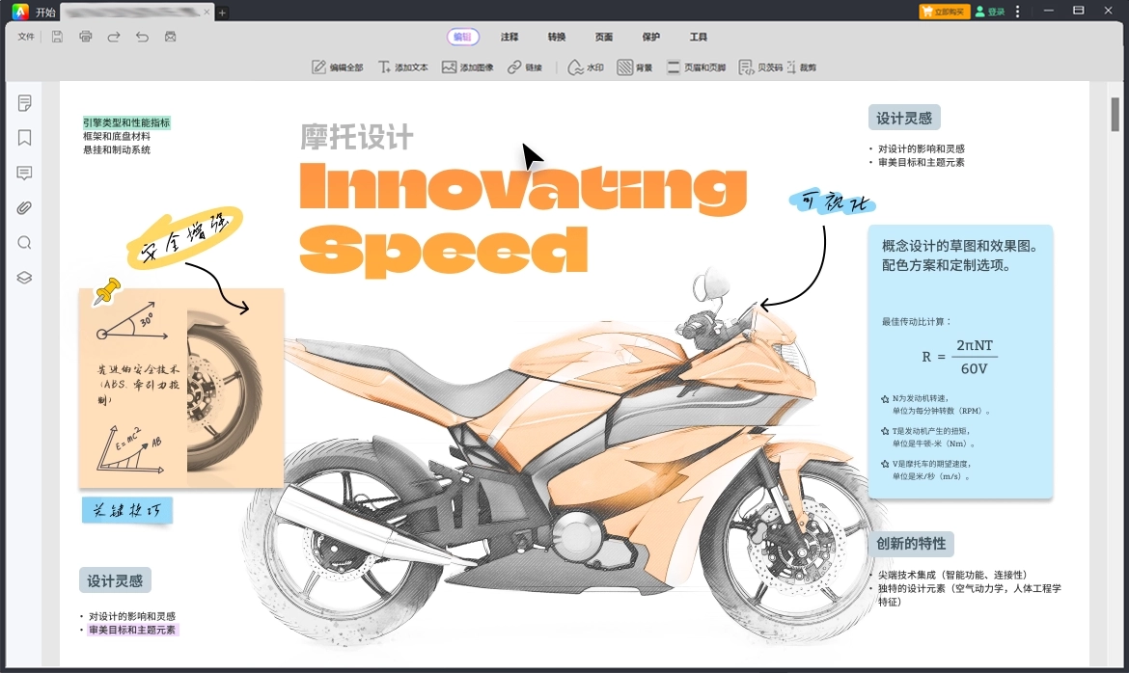This screenshot has width=1129, height=673.
Task: Open the 背景 (Background) tool
Action: click(634, 67)
